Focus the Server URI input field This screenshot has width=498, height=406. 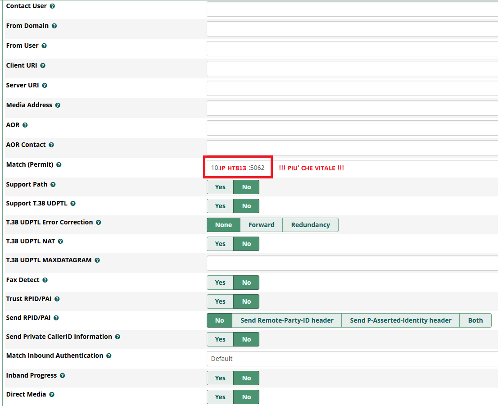[x=352, y=88]
